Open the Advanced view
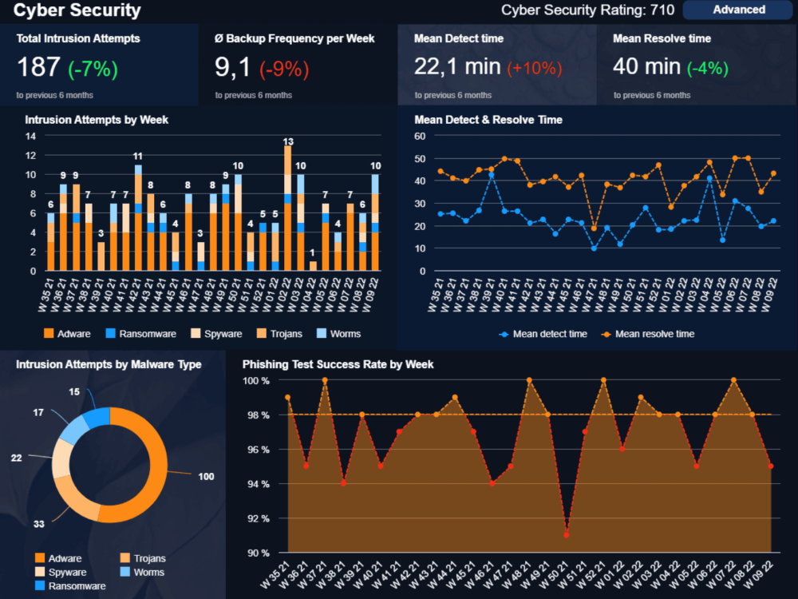The width and height of the screenshot is (798, 599). point(738,10)
